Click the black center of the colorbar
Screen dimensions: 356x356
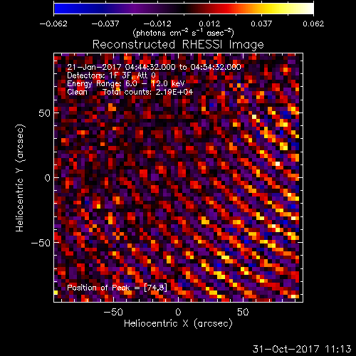click(x=184, y=9)
